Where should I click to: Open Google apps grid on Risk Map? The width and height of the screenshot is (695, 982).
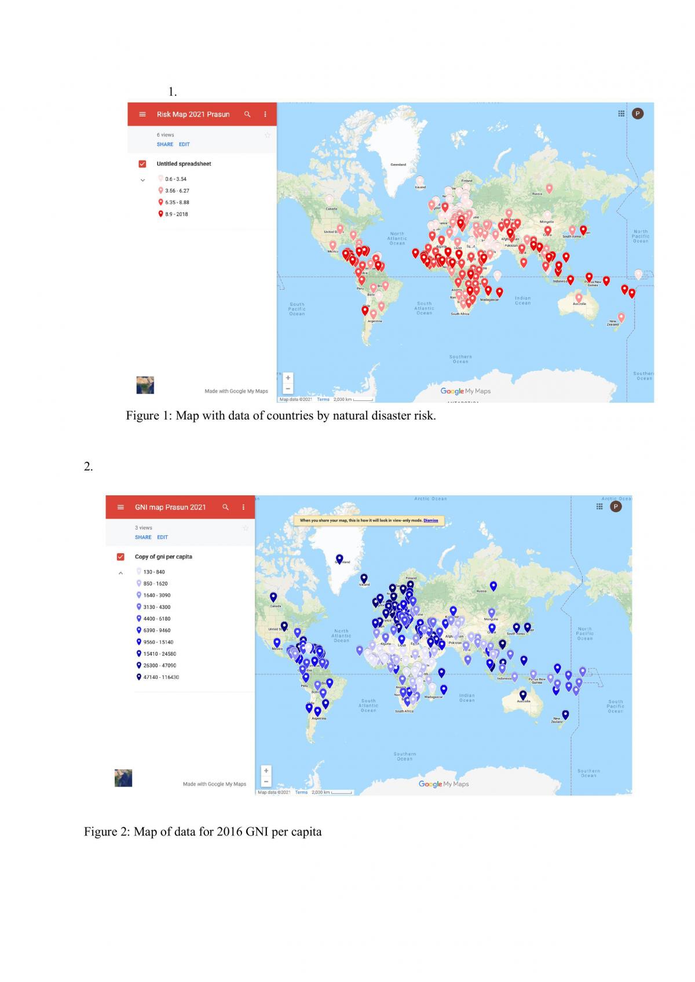(621, 114)
